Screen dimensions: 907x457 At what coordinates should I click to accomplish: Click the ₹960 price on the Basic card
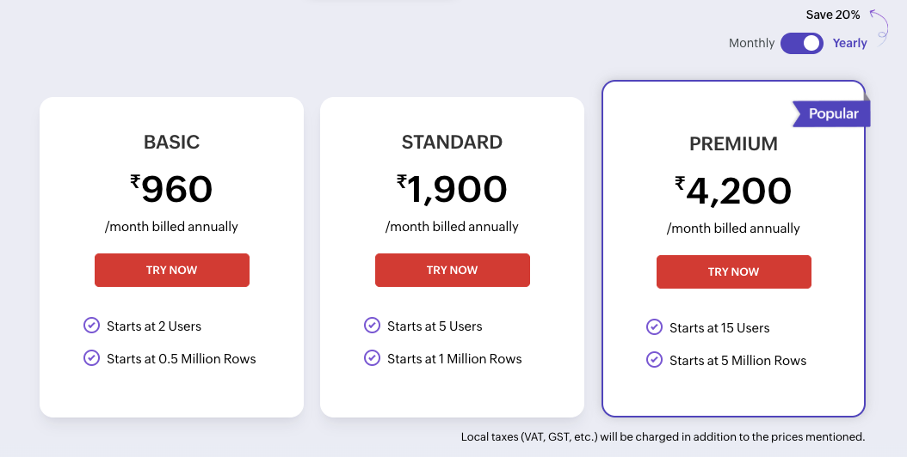(x=171, y=190)
